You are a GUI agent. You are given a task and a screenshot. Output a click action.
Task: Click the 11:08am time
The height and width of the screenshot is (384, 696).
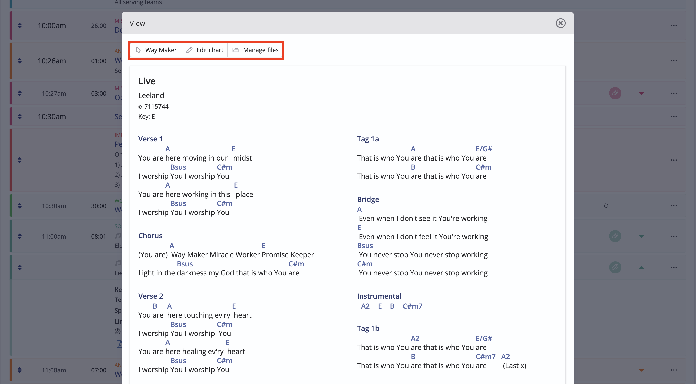[x=54, y=370]
